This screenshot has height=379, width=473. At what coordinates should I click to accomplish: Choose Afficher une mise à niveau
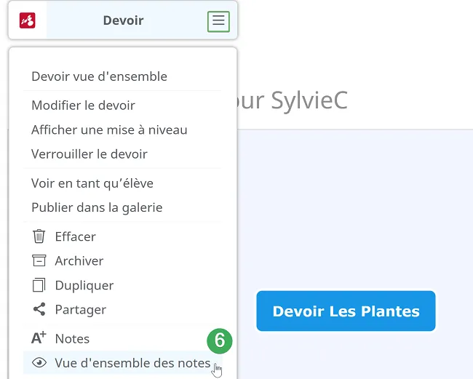click(x=109, y=129)
